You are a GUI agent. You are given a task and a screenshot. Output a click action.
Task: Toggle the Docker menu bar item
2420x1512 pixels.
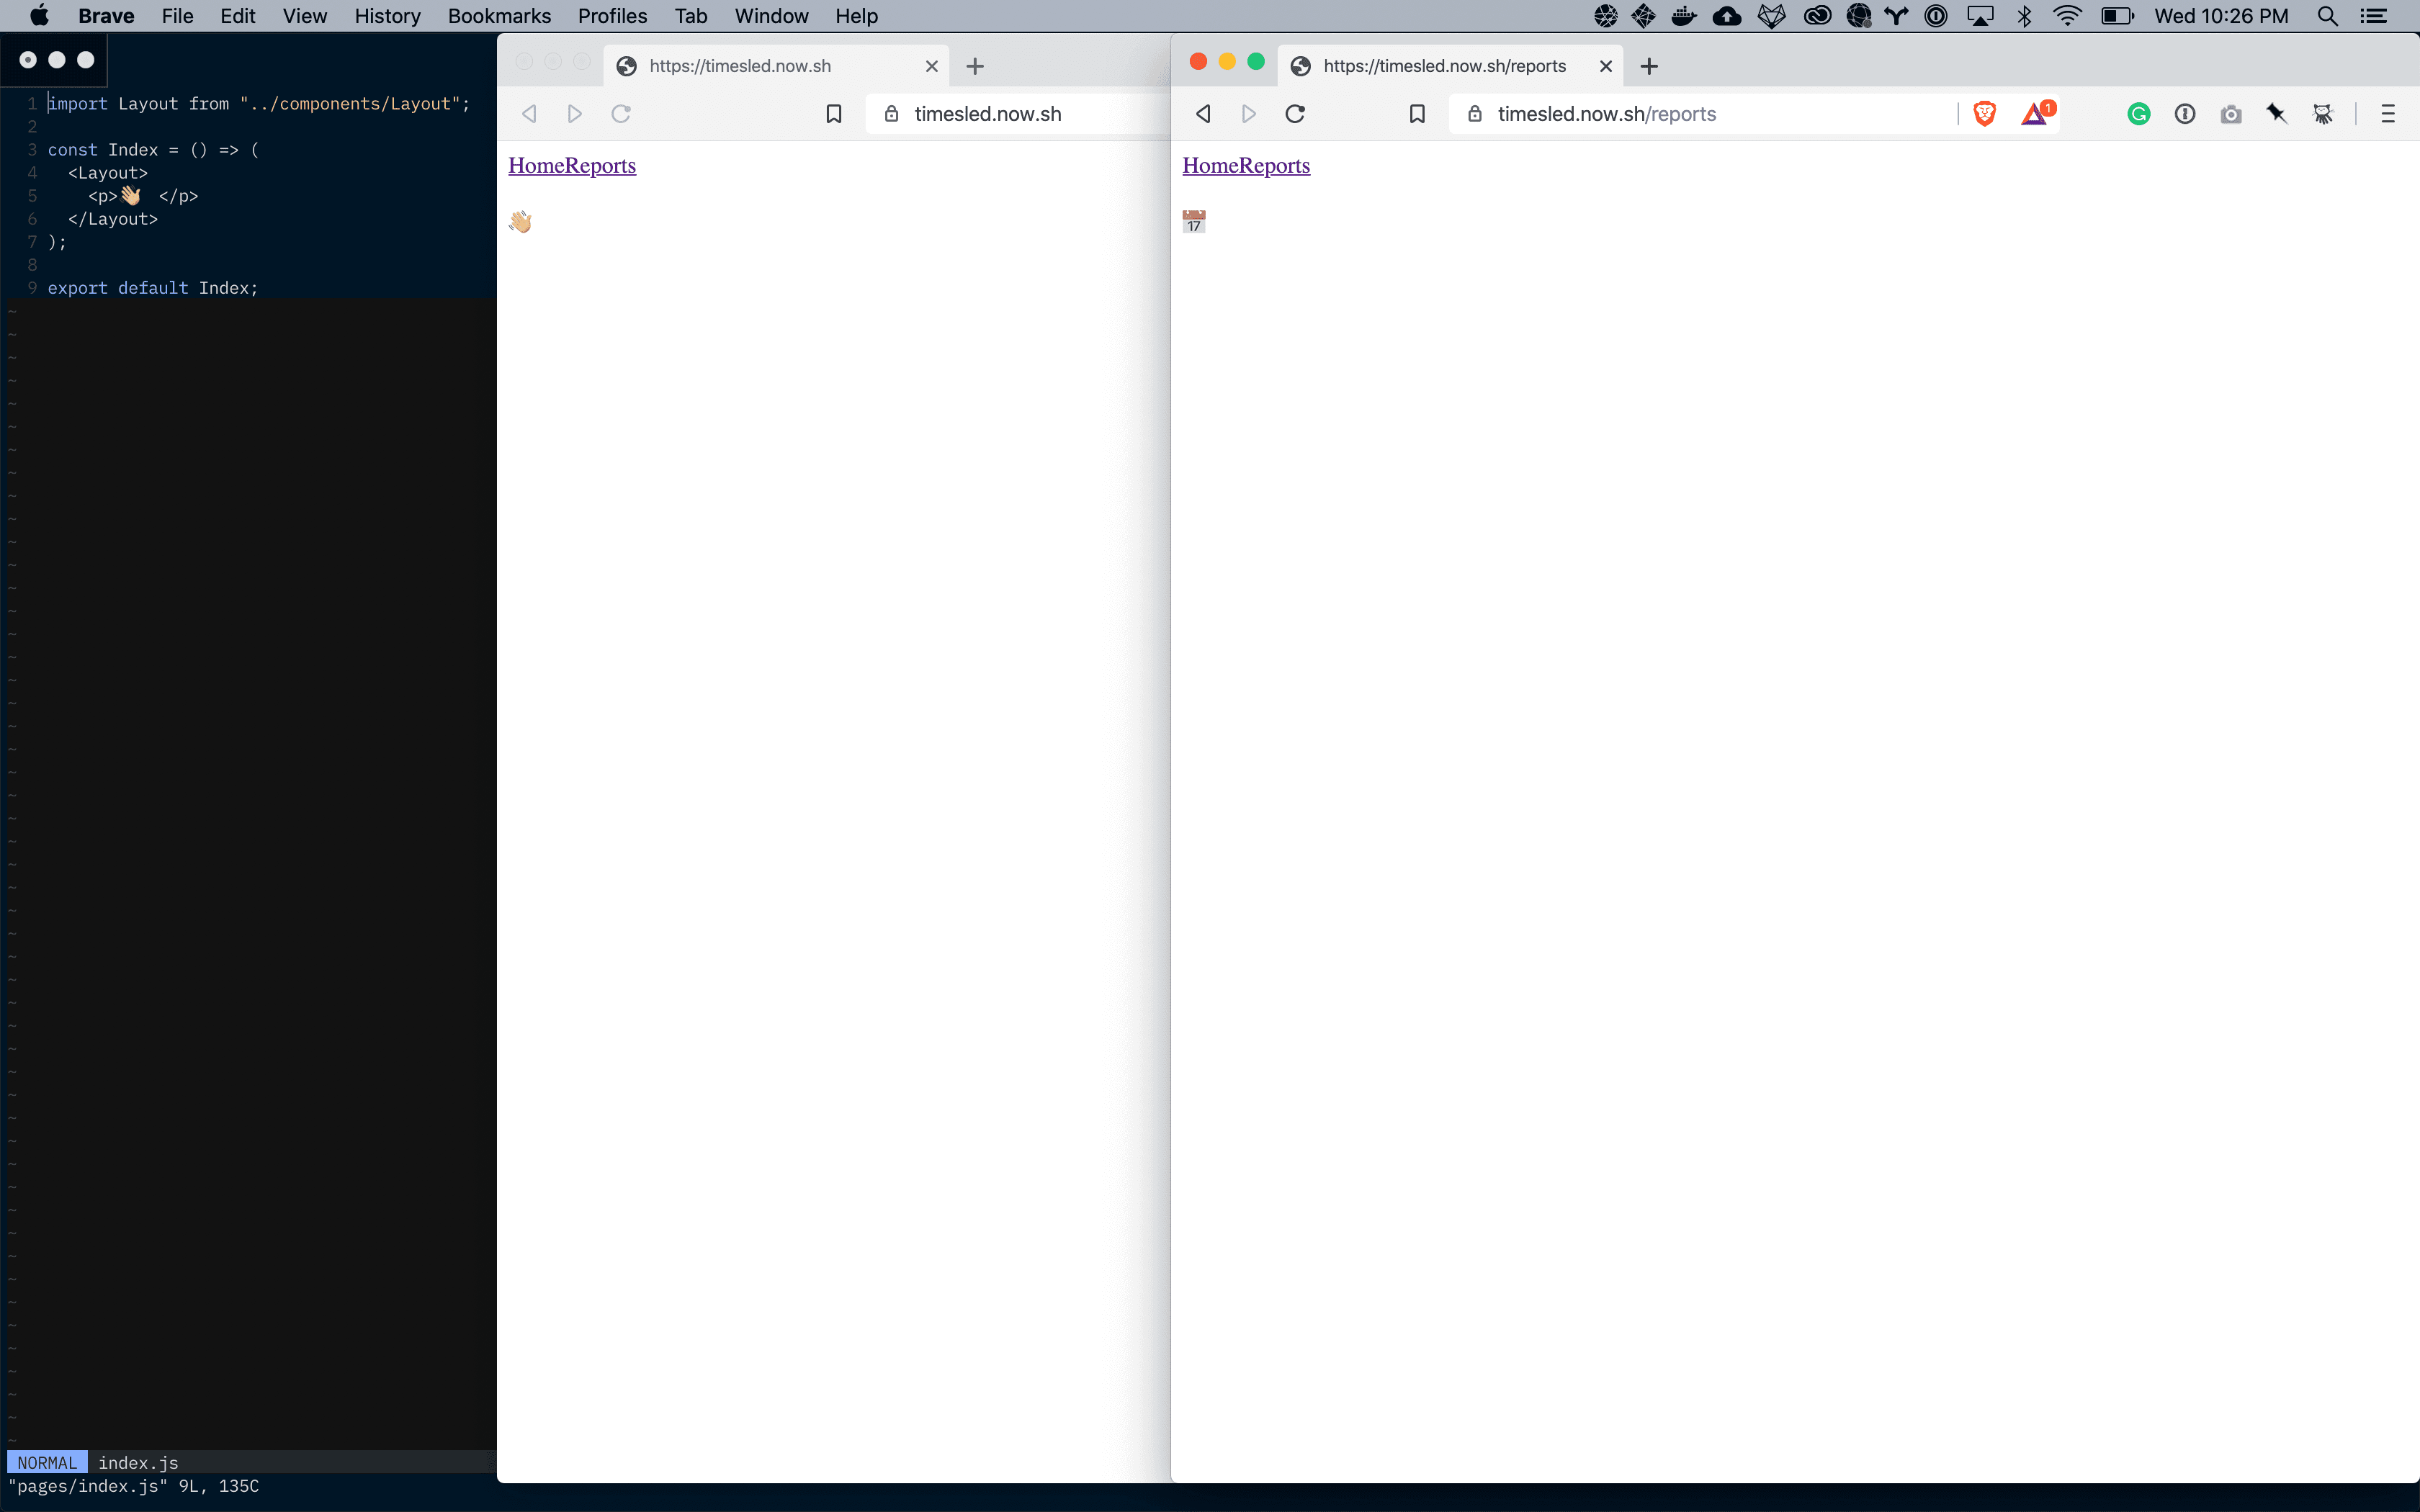pyautogui.click(x=1684, y=16)
